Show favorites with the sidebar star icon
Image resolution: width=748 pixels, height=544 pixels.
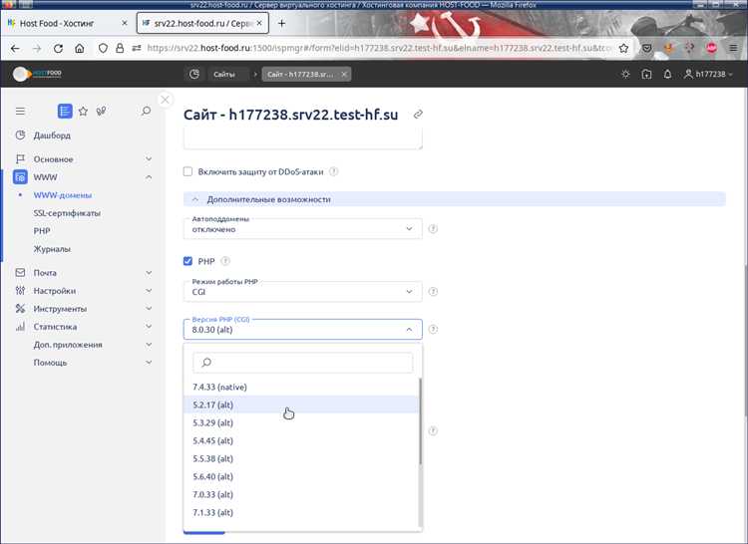click(x=83, y=111)
